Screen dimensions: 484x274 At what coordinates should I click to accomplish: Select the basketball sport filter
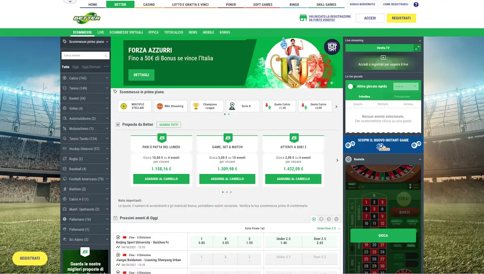coord(329,219)
